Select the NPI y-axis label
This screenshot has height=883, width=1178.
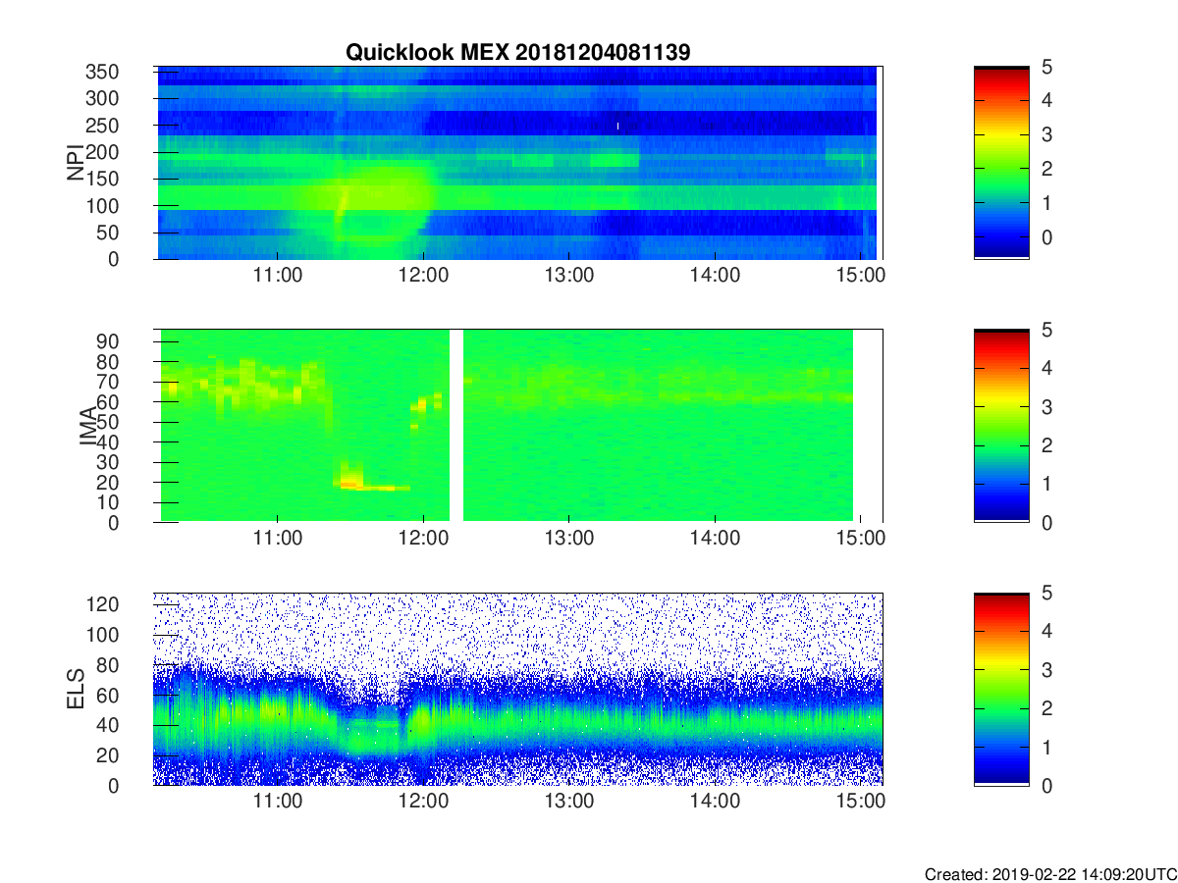tap(76, 163)
